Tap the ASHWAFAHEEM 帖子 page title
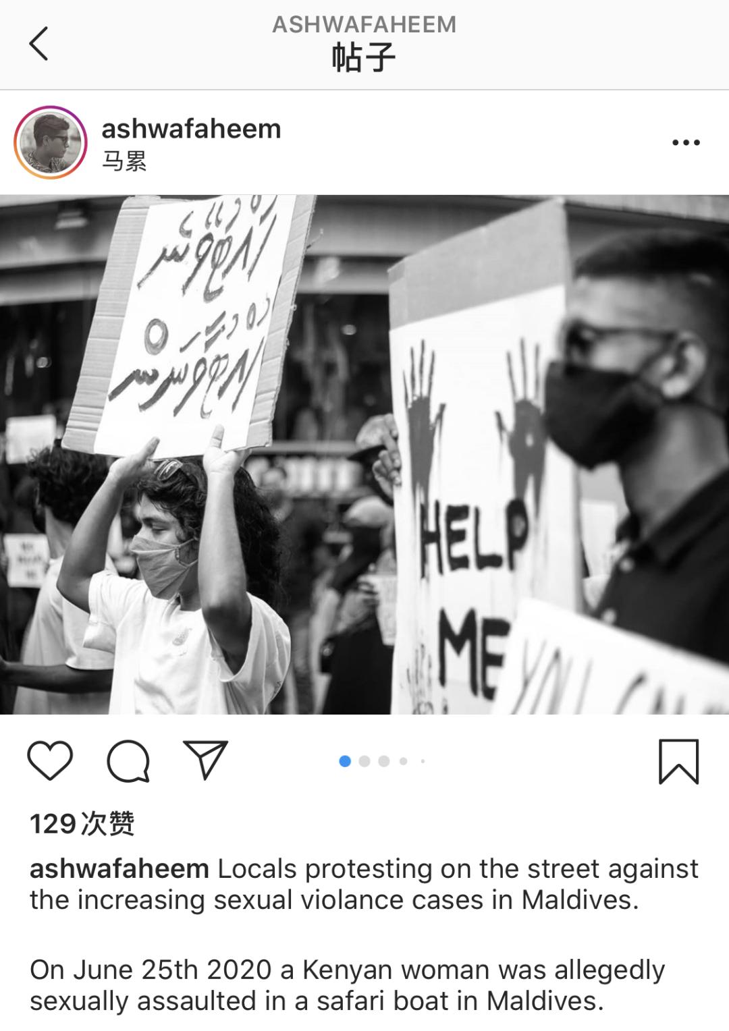Image resolution: width=729 pixels, height=1031 pixels. pyautogui.click(x=364, y=43)
